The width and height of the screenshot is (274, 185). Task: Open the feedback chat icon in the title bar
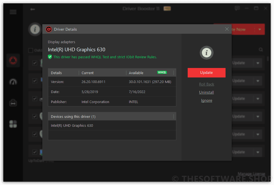tap(237, 8)
